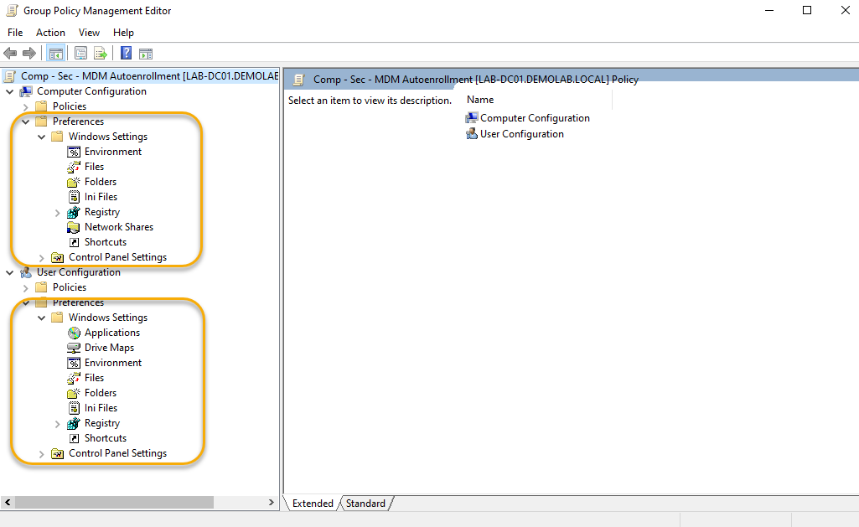Open the Action menu

[50, 33]
